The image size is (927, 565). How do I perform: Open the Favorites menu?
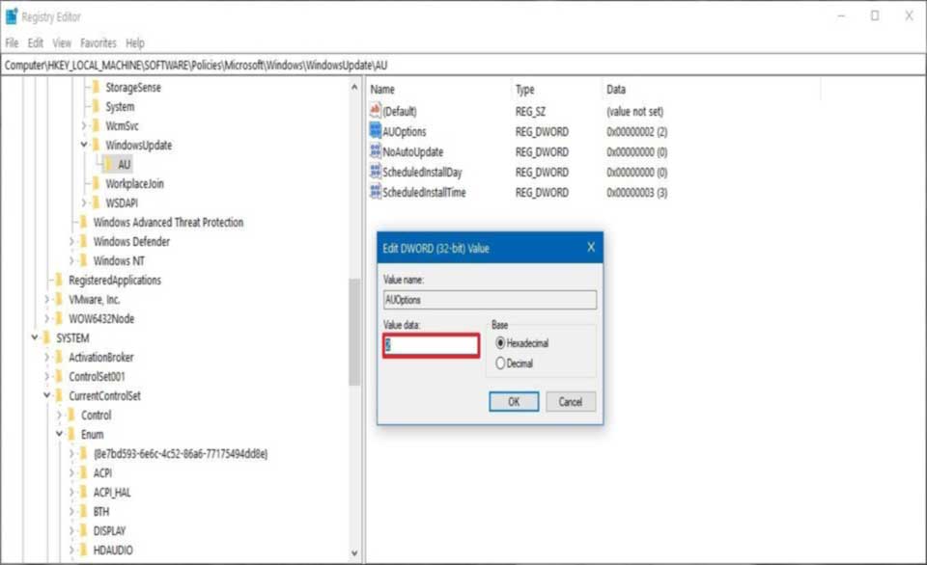point(98,42)
